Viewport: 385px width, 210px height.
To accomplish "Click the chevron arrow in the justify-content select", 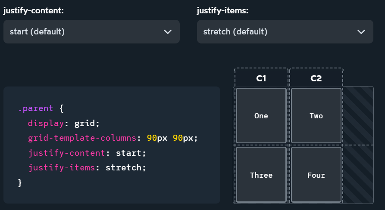I will pos(168,32).
